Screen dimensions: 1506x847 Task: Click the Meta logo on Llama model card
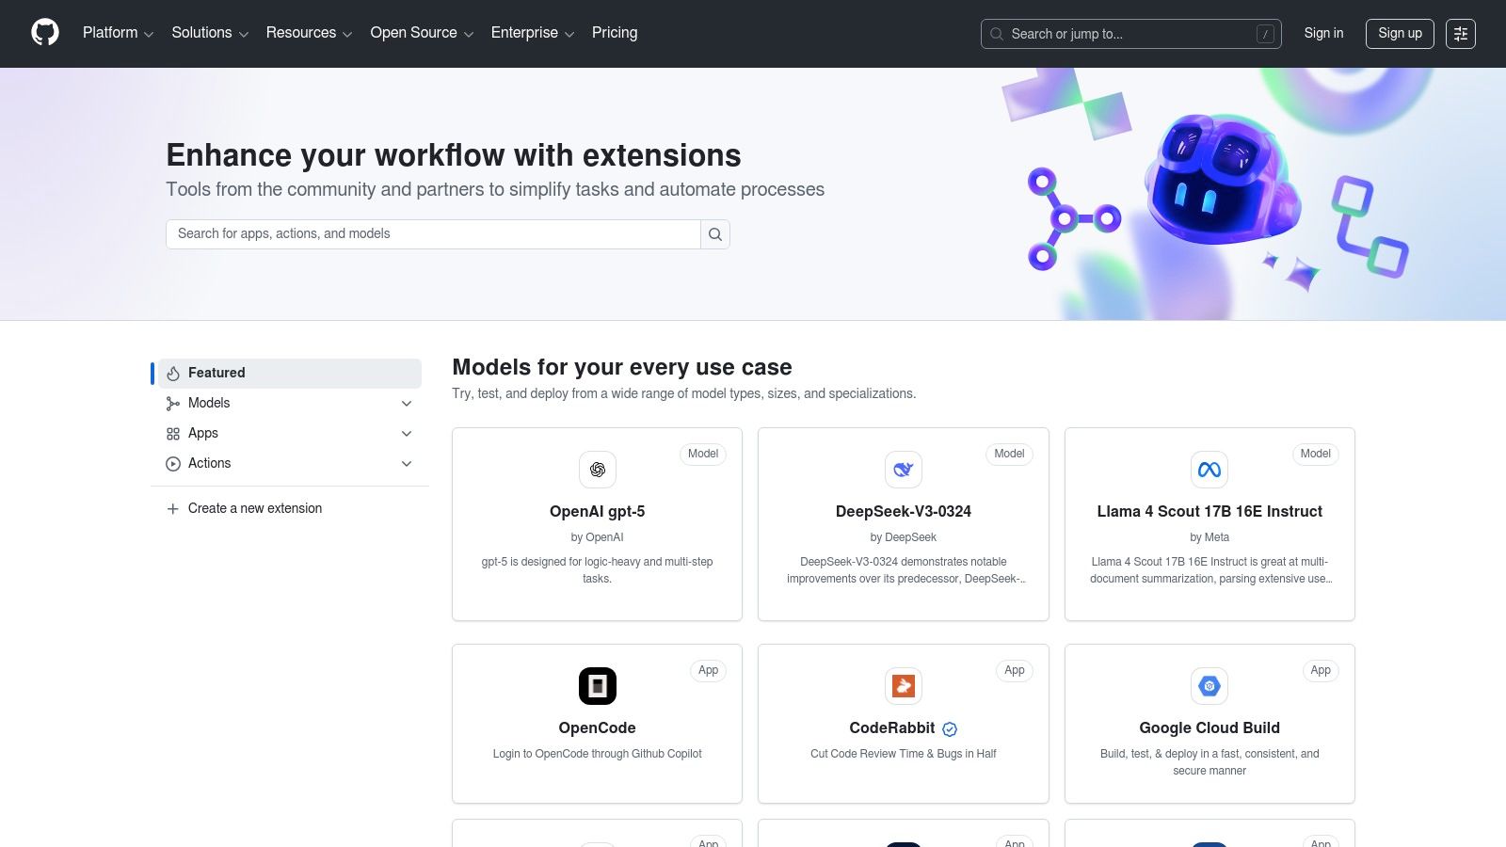coord(1209,470)
